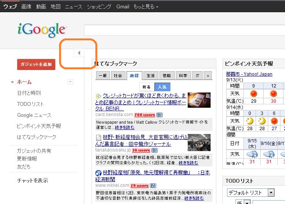The width and height of the screenshot is (285, 204).
Task: Select the 一般 tab
Action: coord(103,75)
